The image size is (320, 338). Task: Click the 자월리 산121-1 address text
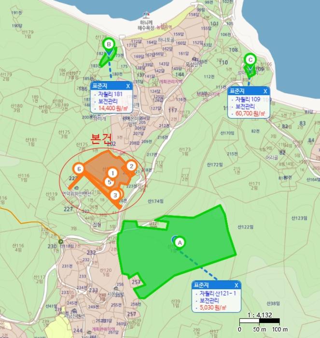tap(218, 294)
